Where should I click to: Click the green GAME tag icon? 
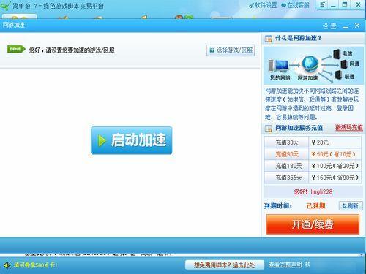[16, 49]
